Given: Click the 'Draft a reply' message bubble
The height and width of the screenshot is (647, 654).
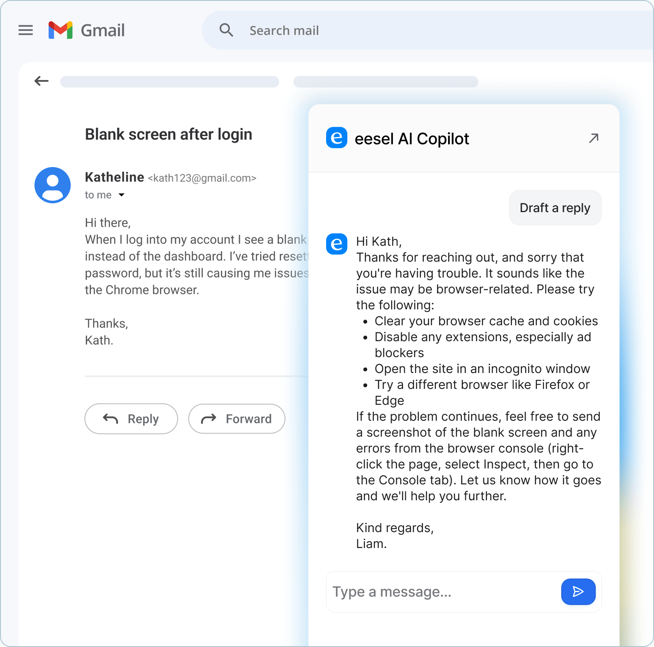Looking at the screenshot, I should click(x=555, y=208).
